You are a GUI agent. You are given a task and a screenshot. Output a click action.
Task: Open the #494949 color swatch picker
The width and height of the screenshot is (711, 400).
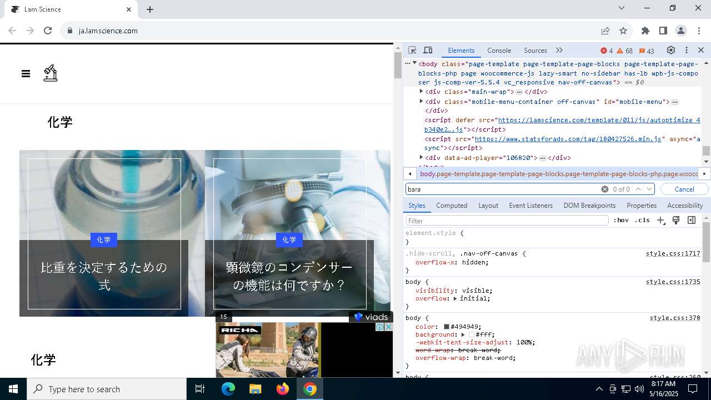[x=446, y=327]
